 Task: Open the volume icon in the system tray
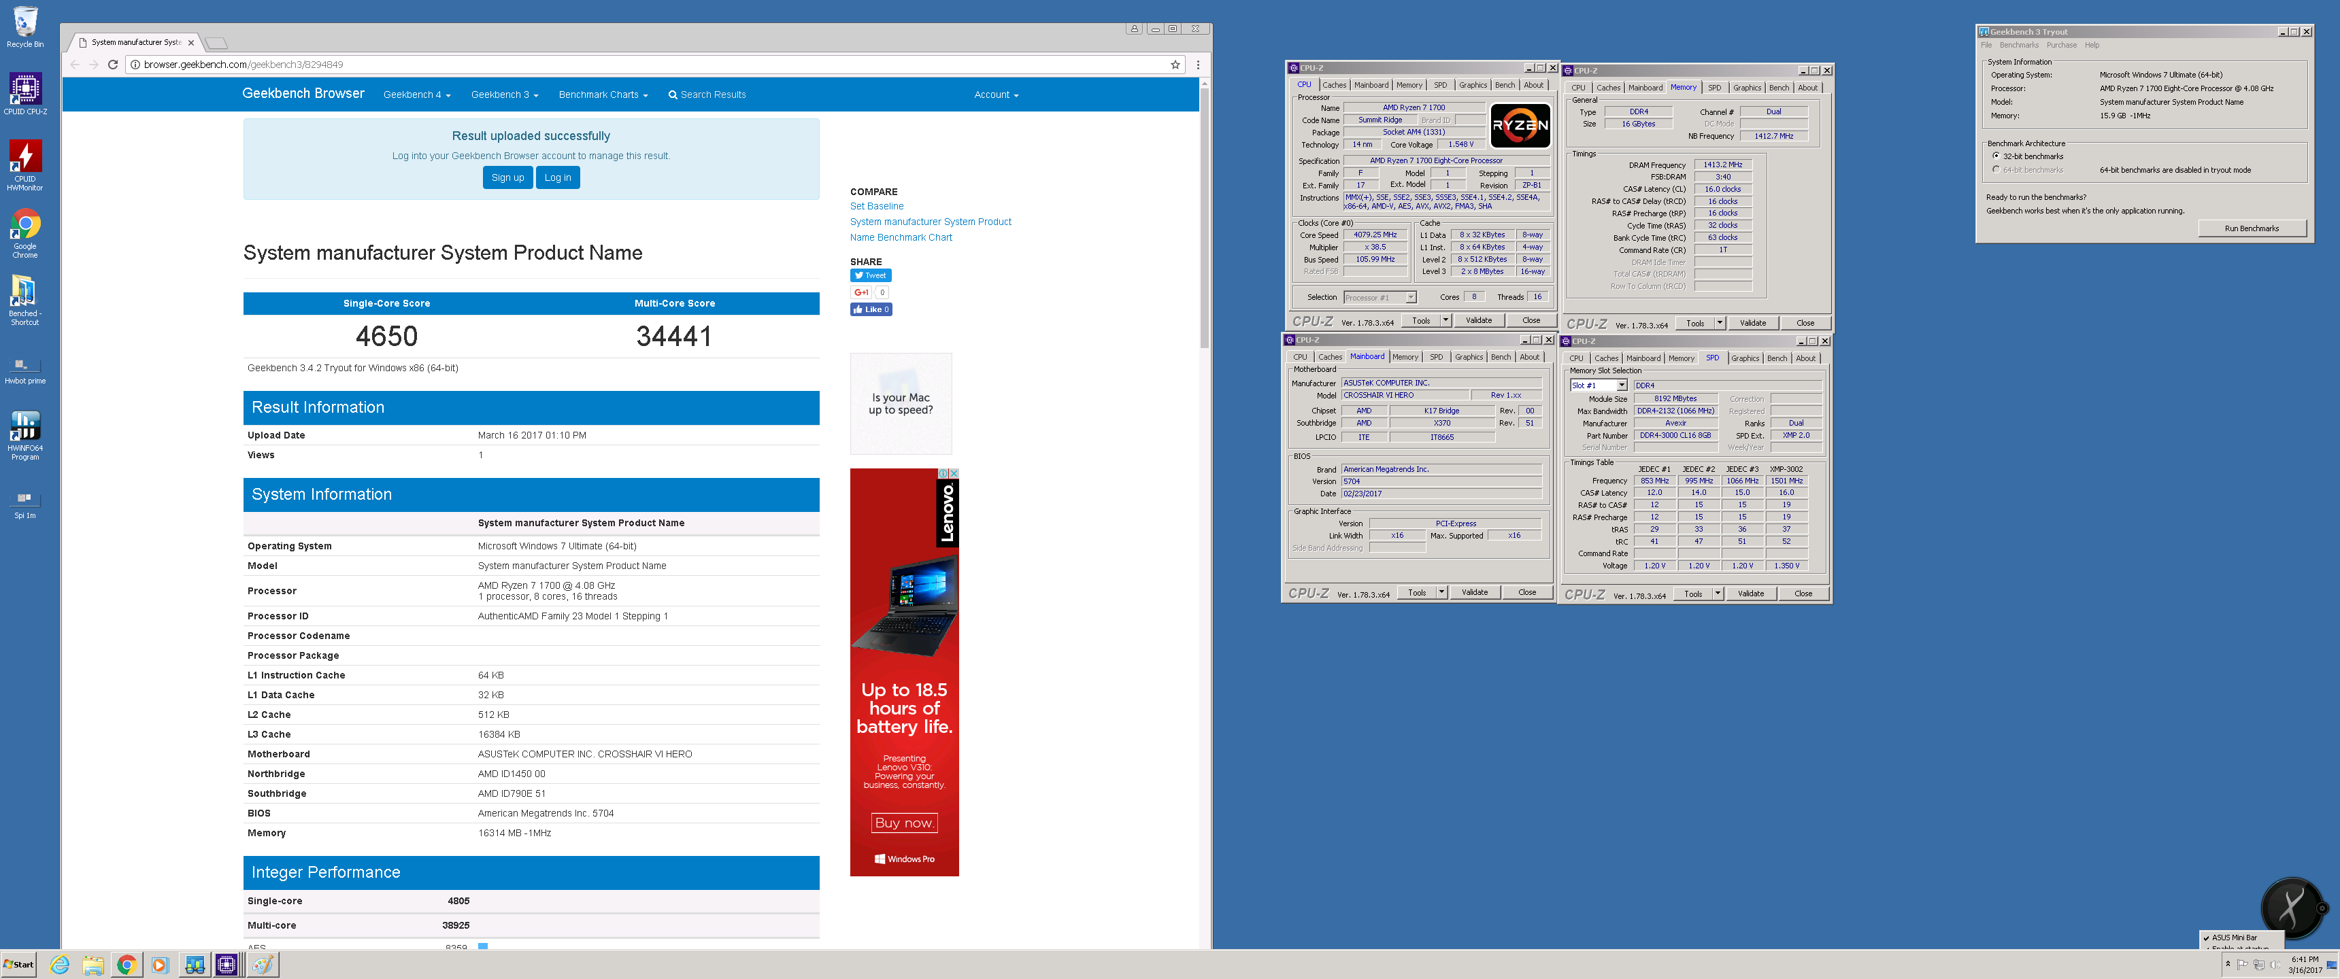pyautogui.click(x=2275, y=965)
